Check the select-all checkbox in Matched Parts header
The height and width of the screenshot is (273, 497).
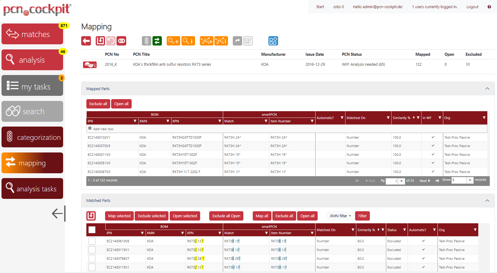click(92, 230)
